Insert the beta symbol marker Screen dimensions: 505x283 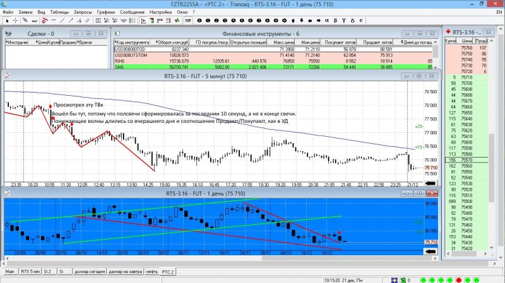335,21
